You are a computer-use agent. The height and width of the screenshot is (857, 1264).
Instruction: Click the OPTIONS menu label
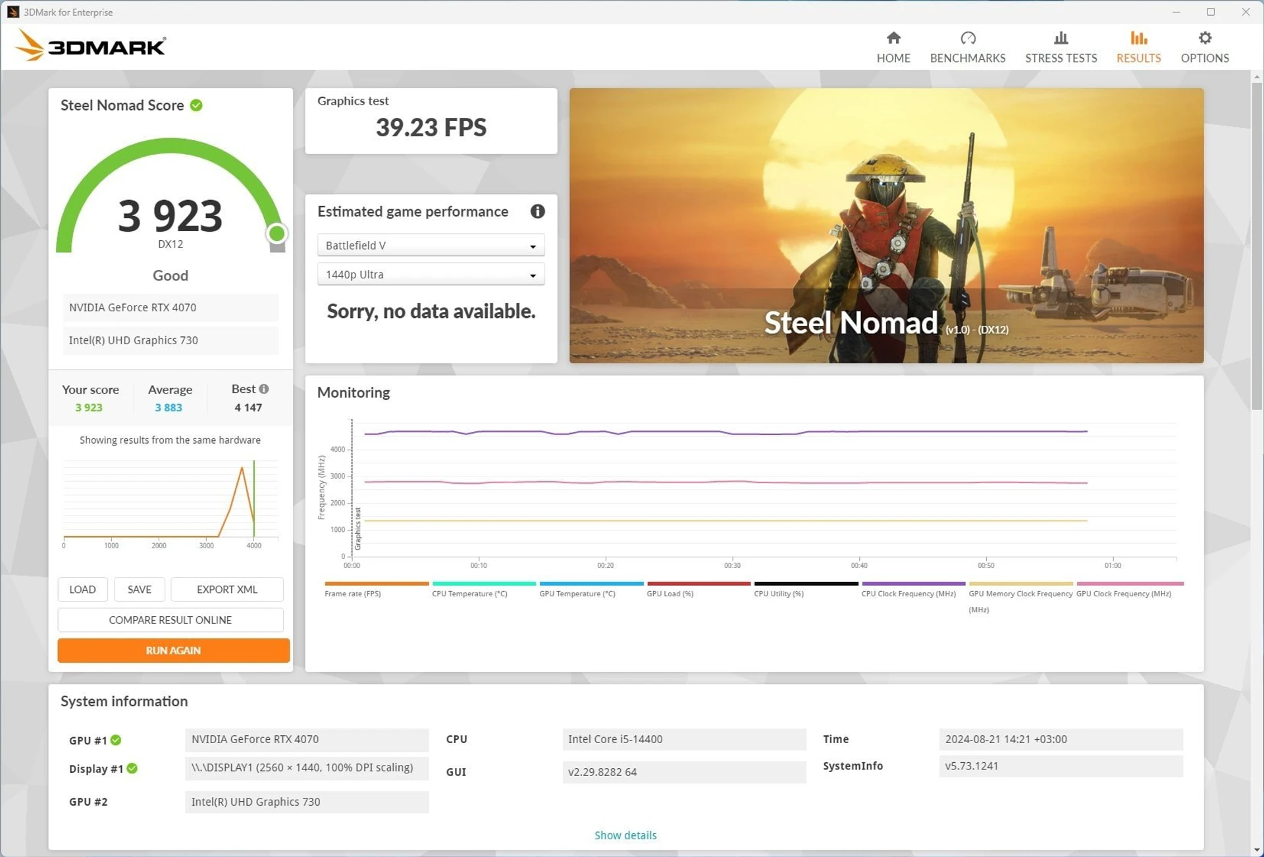pyautogui.click(x=1205, y=58)
